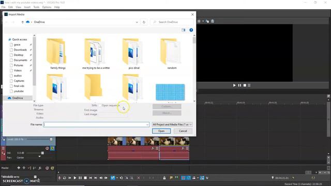Pause timeline playback in transport bar
The height and width of the screenshot is (186, 331).
tap(80, 178)
